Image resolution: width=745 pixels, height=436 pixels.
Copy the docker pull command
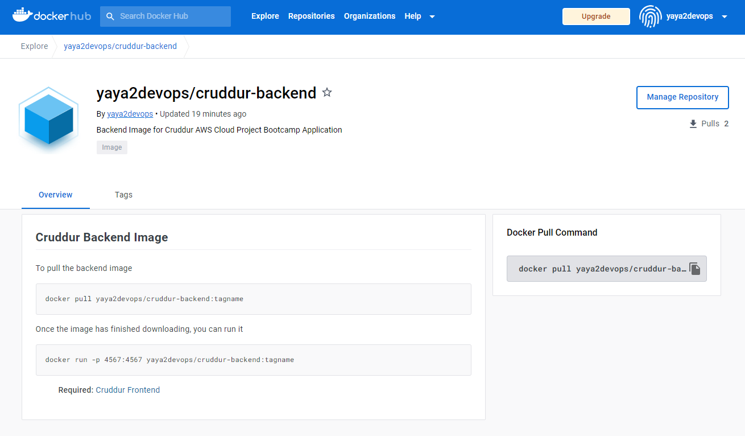pos(695,269)
